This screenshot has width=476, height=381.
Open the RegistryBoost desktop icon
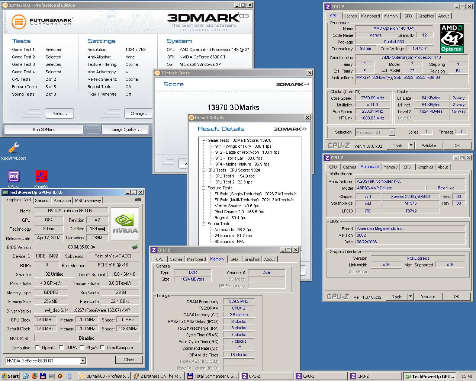point(14,148)
